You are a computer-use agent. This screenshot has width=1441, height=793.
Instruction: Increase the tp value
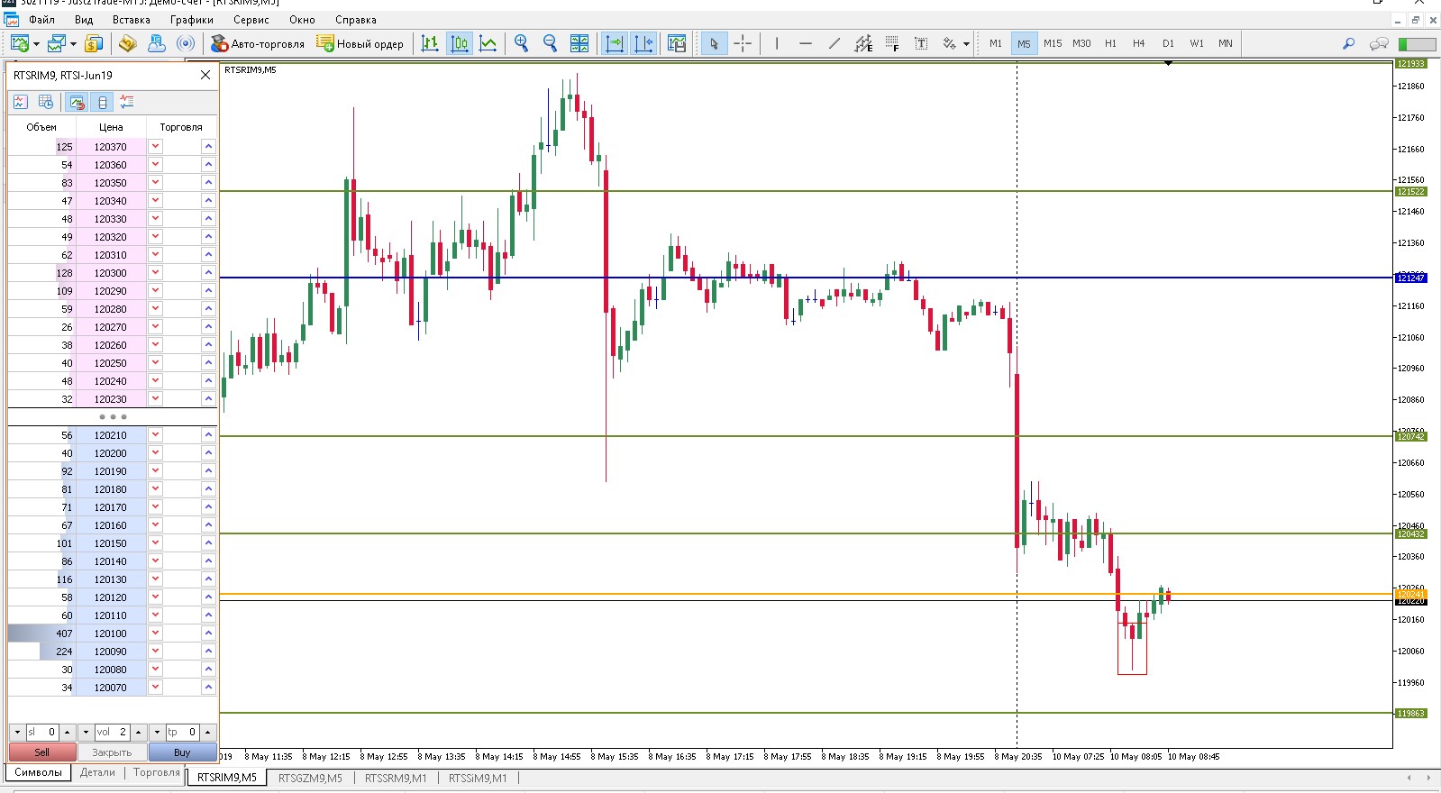tap(207, 732)
